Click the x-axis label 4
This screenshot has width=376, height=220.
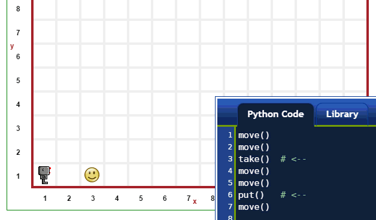point(117,198)
